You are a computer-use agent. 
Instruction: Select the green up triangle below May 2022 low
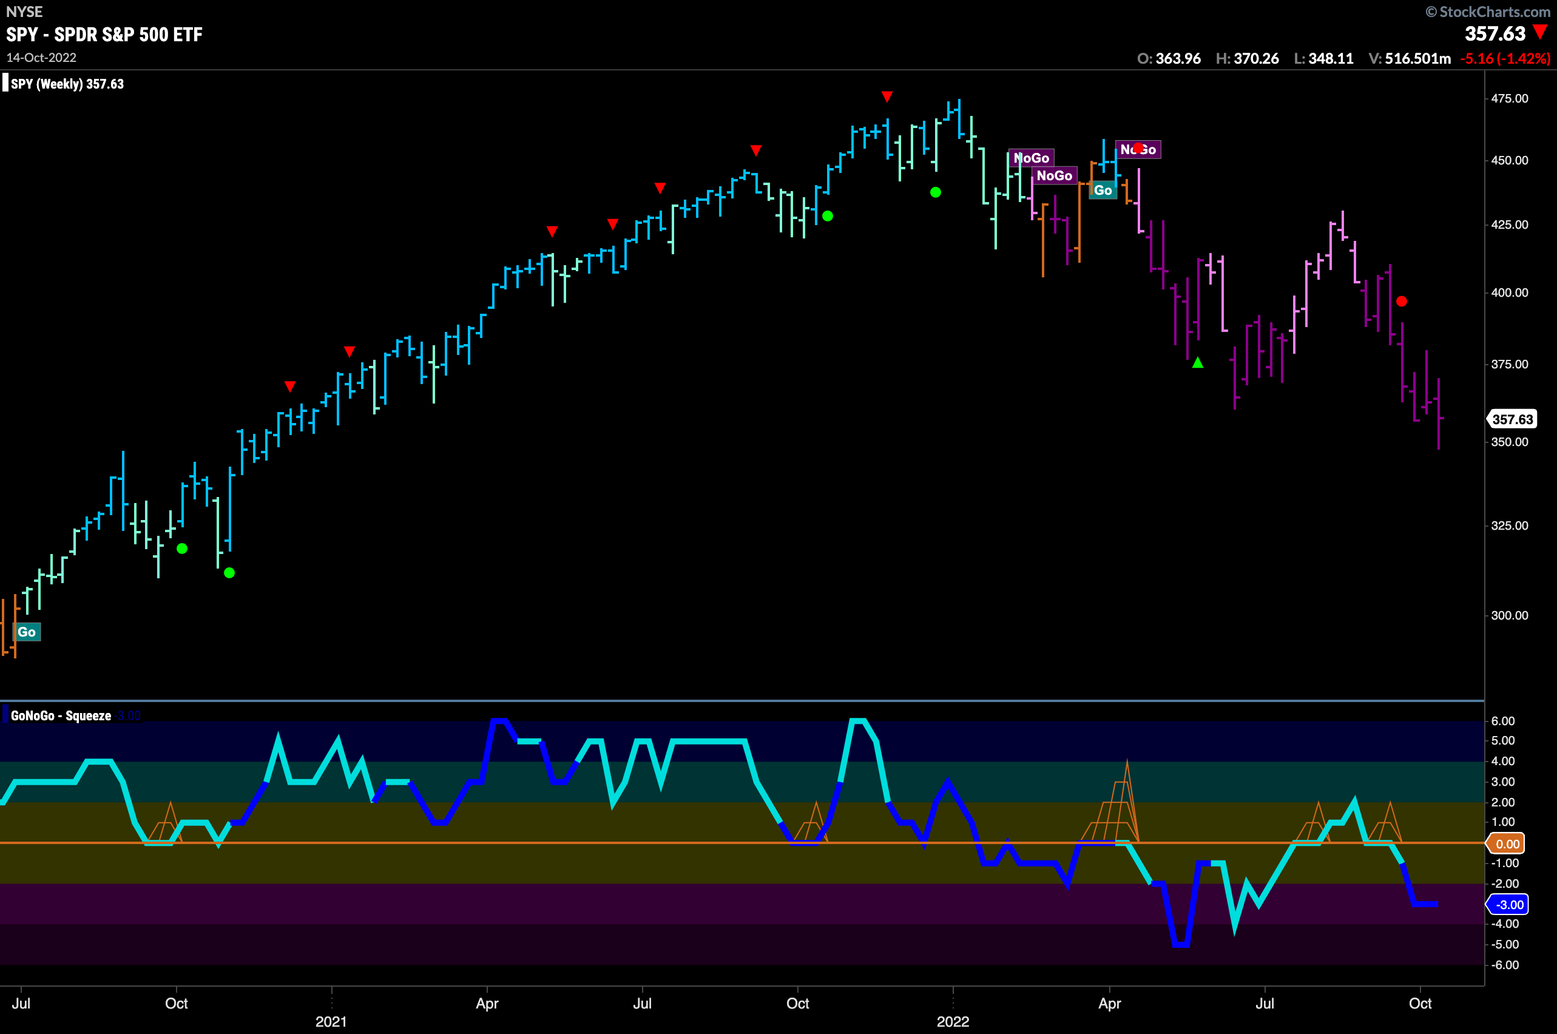tap(1198, 363)
